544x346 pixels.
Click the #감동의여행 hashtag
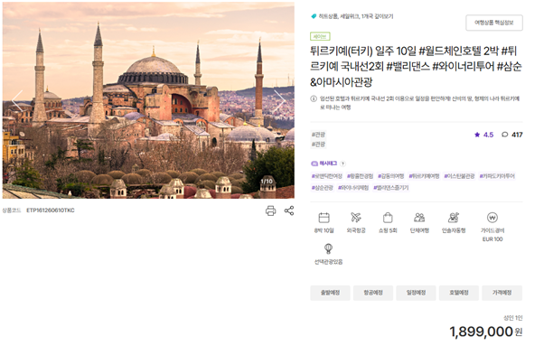[390, 176]
